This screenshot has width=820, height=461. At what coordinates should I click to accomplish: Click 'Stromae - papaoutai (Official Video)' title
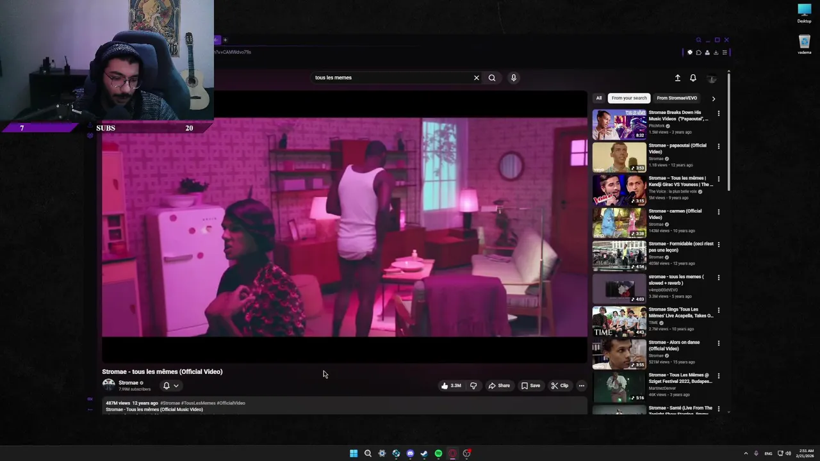tap(677, 149)
